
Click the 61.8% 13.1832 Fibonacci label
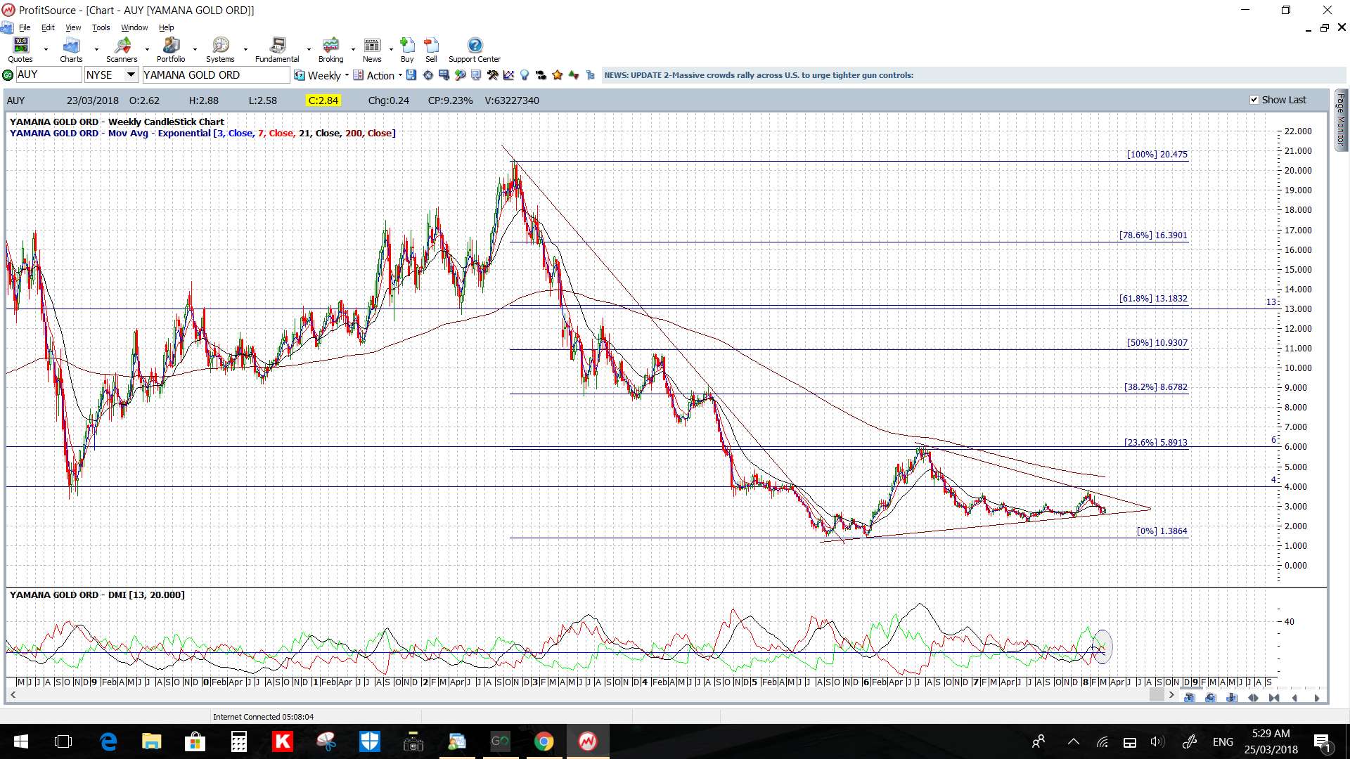[1153, 298]
